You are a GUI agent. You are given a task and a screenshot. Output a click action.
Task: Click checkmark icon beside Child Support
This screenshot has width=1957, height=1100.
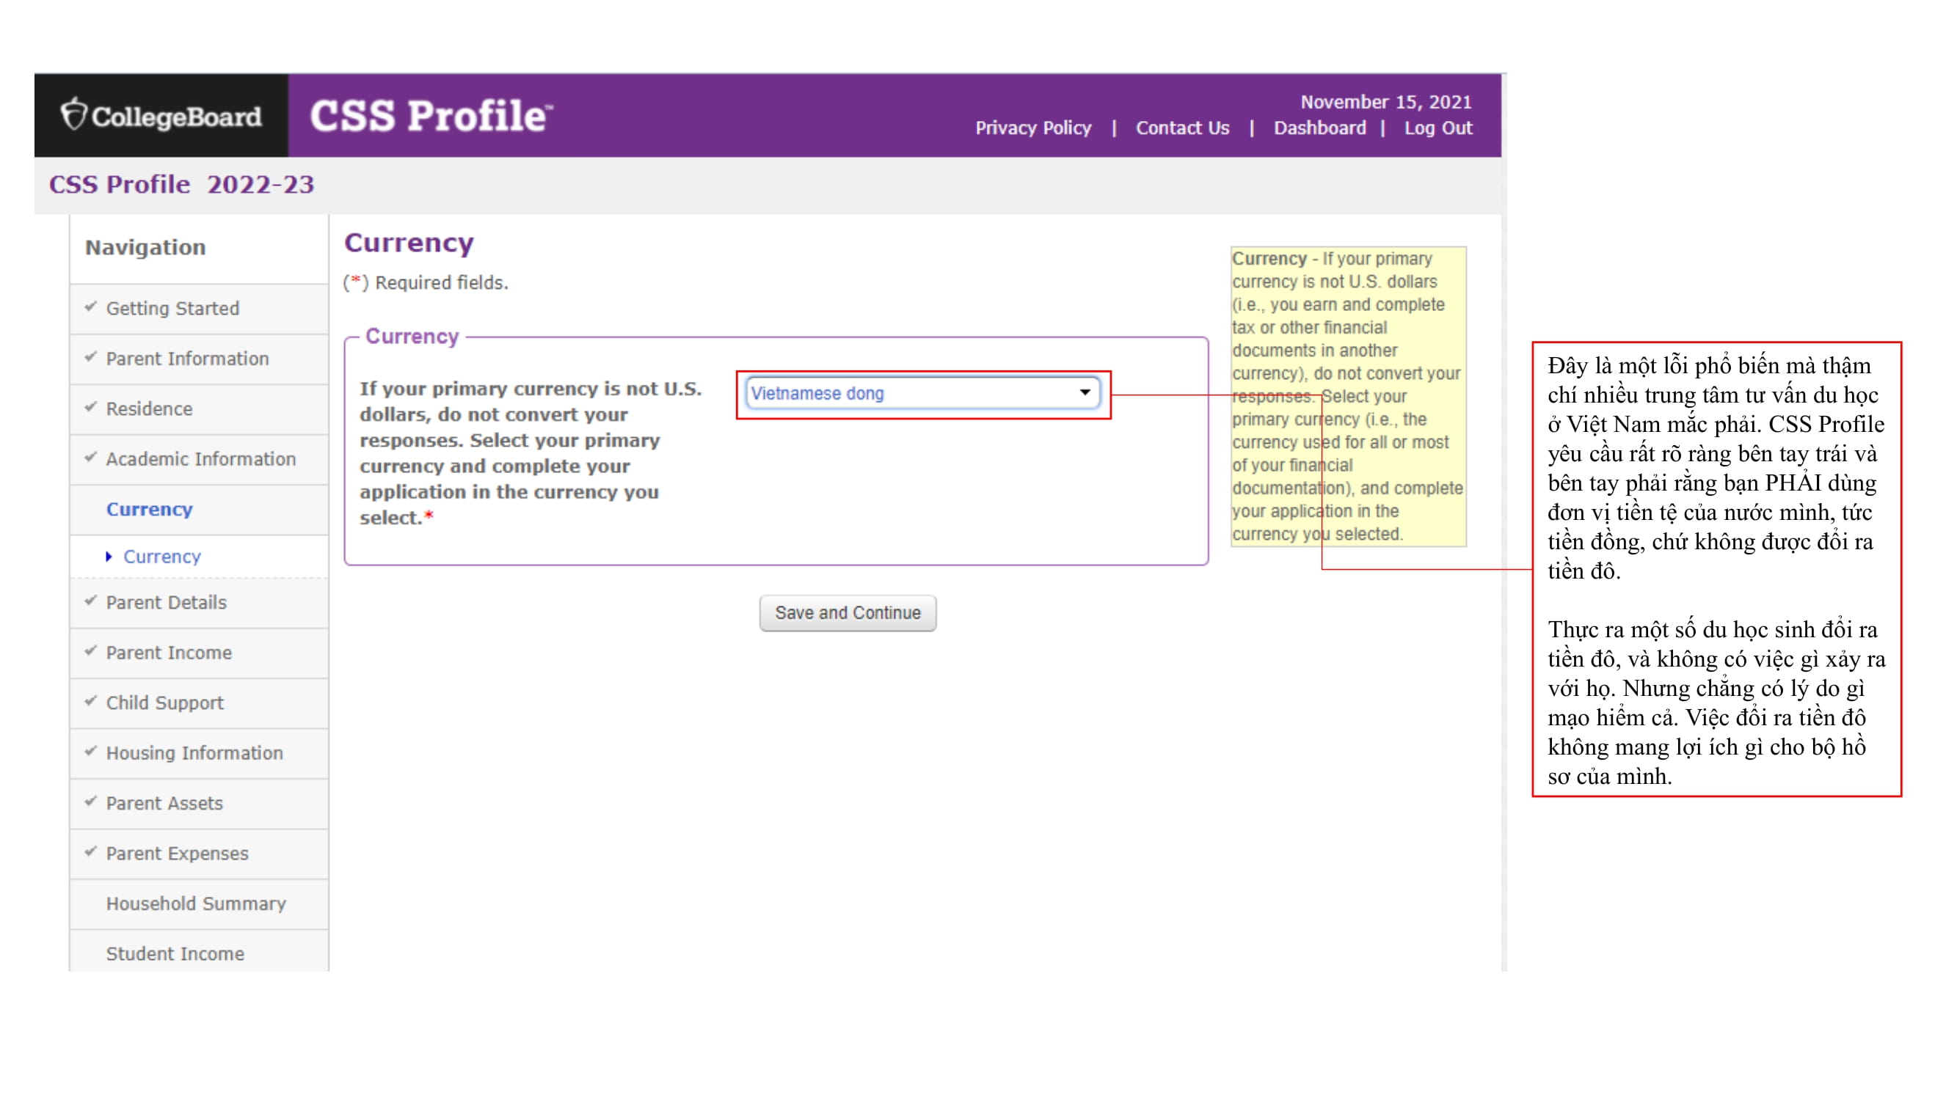pyautogui.click(x=91, y=702)
